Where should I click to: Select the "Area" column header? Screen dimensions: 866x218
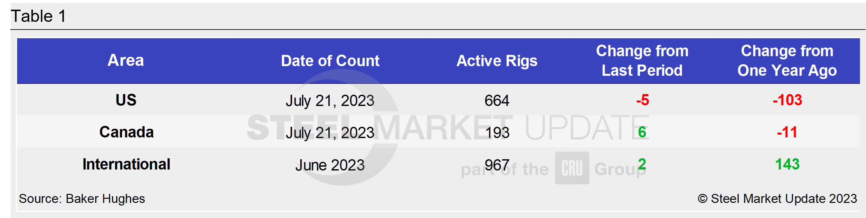click(126, 60)
